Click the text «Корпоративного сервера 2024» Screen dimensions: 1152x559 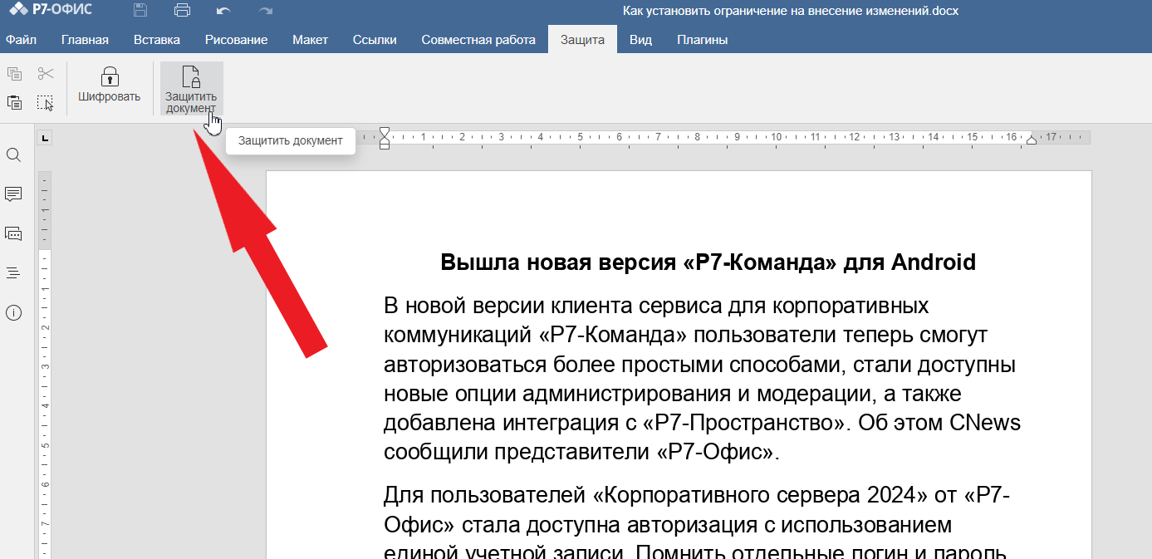coord(761,496)
